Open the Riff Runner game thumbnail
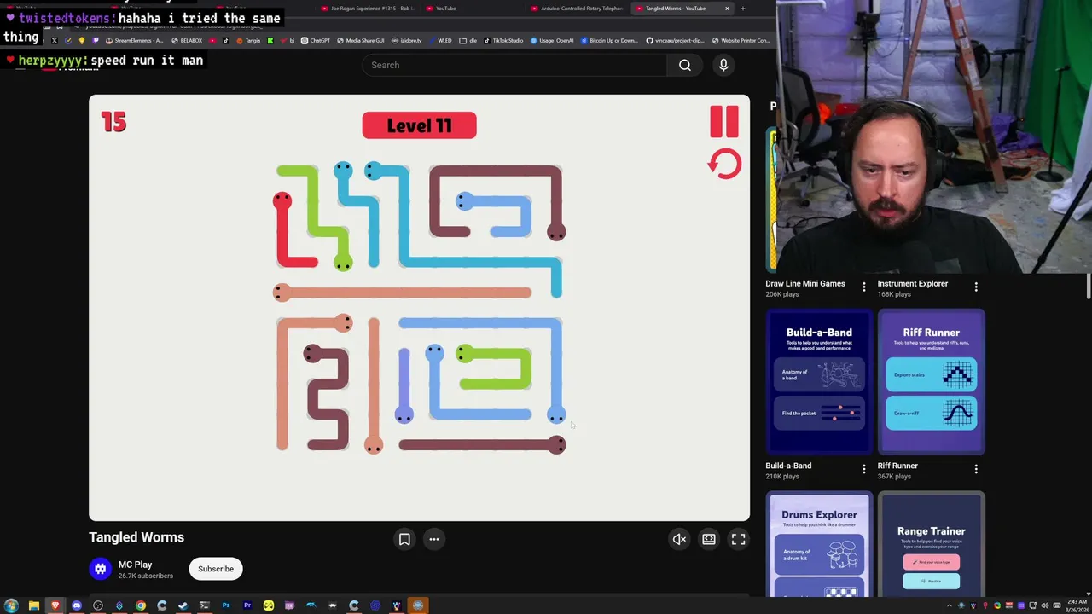This screenshot has height=614, width=1092. [931, 382]
